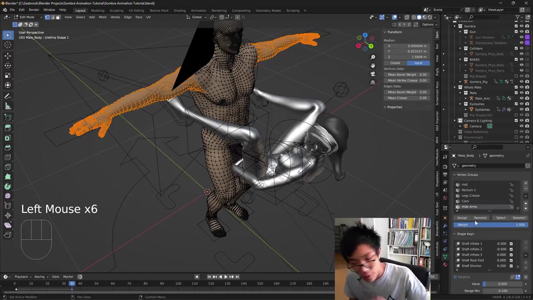Open the Mesh menu
The width and height of the screenshot is (533, 300).
102,17
